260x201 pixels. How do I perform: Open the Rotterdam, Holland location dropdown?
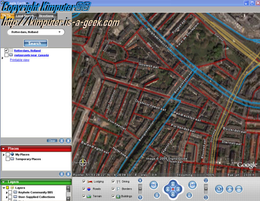coord(60,32)
